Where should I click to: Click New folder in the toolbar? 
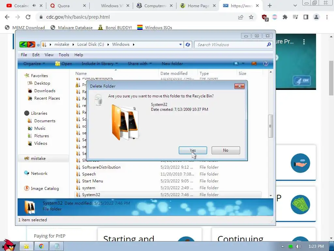tap(172, 64)
